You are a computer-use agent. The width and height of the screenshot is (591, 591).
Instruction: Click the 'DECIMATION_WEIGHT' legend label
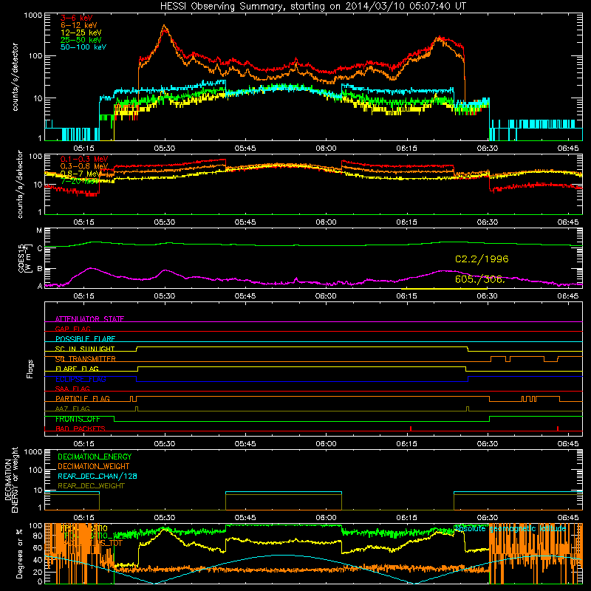point(94,466)
